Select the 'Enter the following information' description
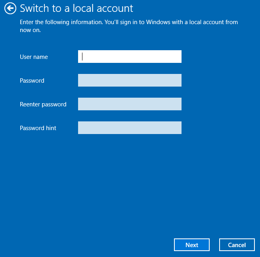 (129, 26)
